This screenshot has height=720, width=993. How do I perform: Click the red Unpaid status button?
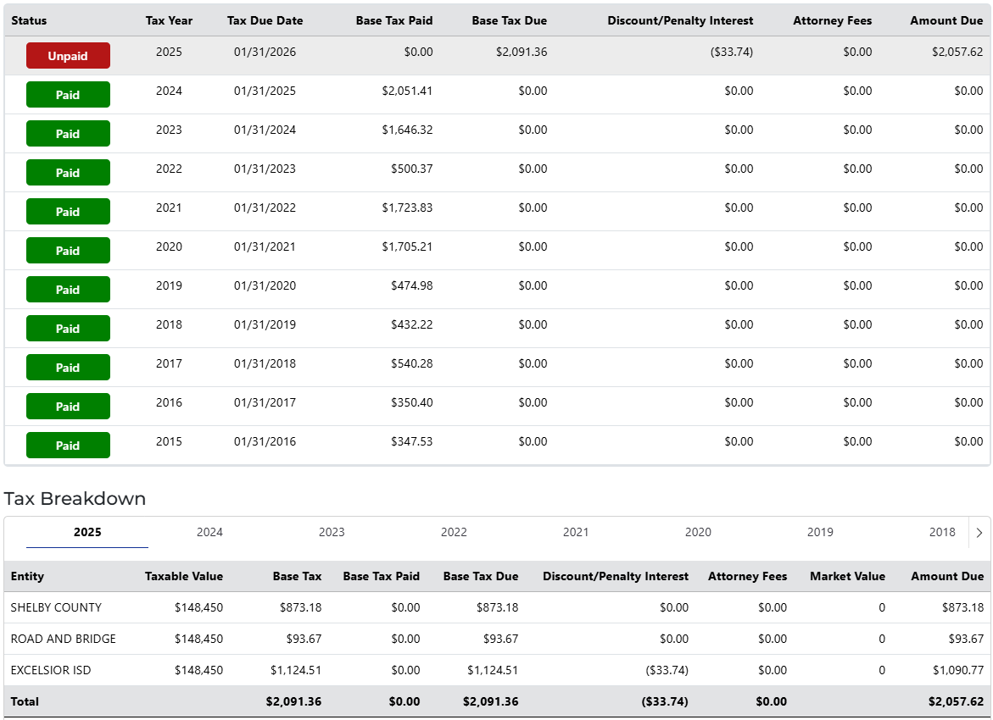(x=68, y=56)
